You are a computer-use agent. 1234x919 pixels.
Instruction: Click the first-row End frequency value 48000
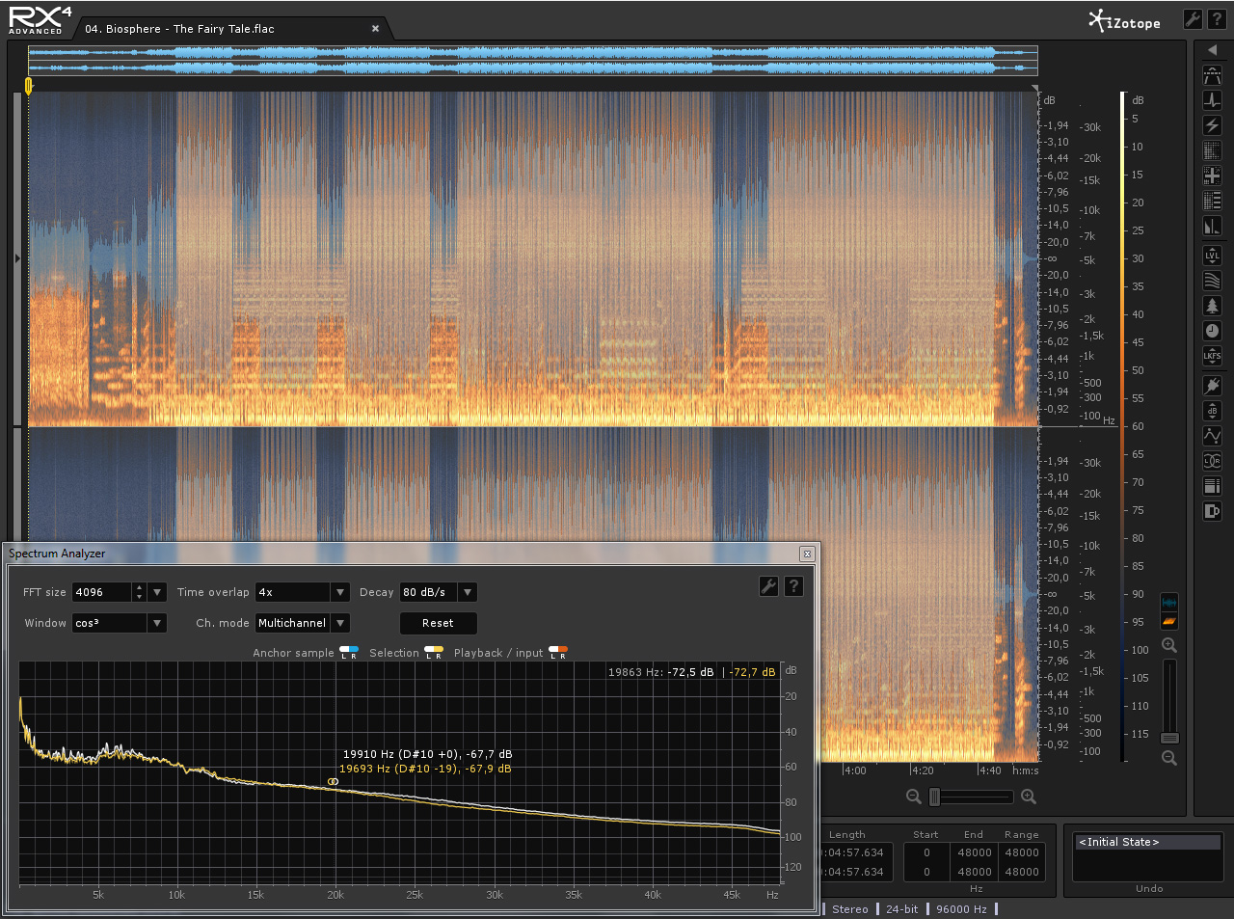click(x=974, y=852)
